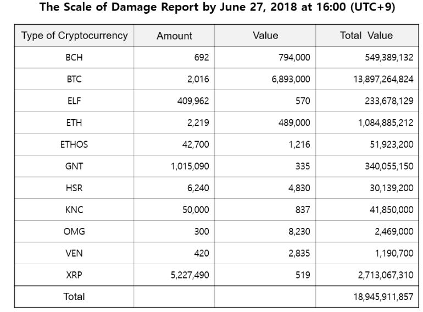Click the ETHOS row label
423x312 pixels.
[74, 144]
